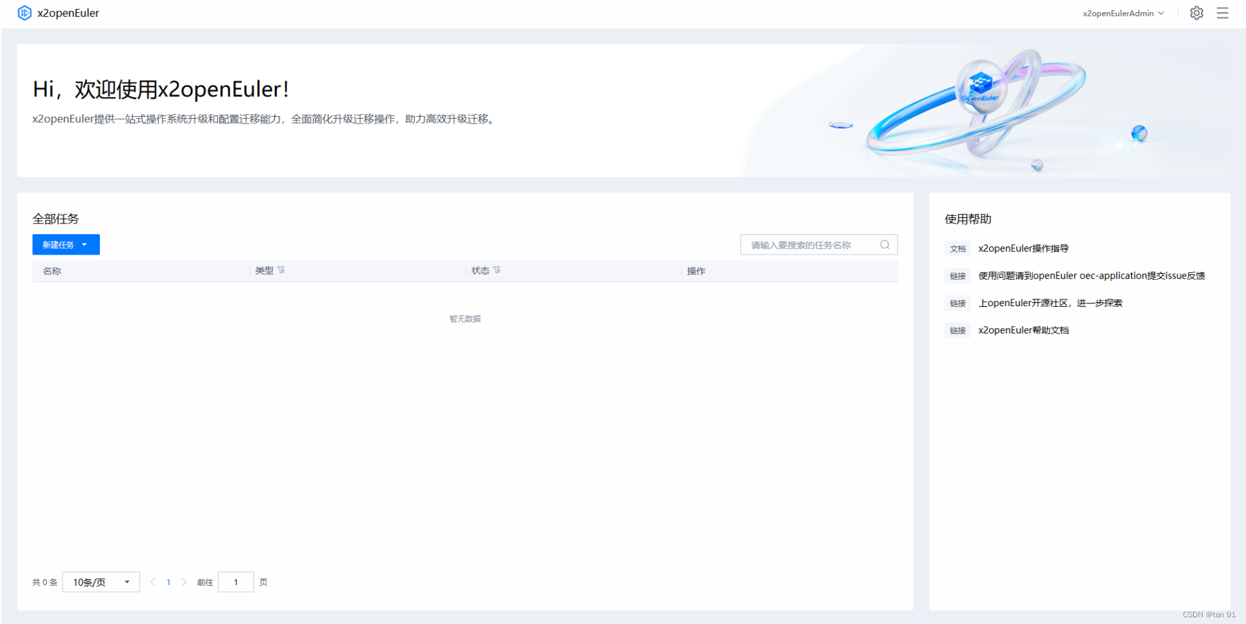Click the welcome heading Hi, 欢迎使用x2openEuler!
This screenshot has height=624, width=1246.
161,89
